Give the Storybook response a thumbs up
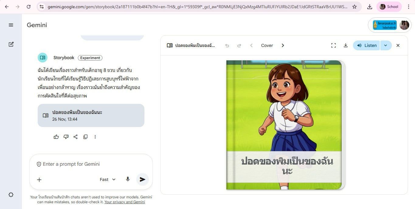The width and height of the screenshot is (415, 209). pos(56,137)
